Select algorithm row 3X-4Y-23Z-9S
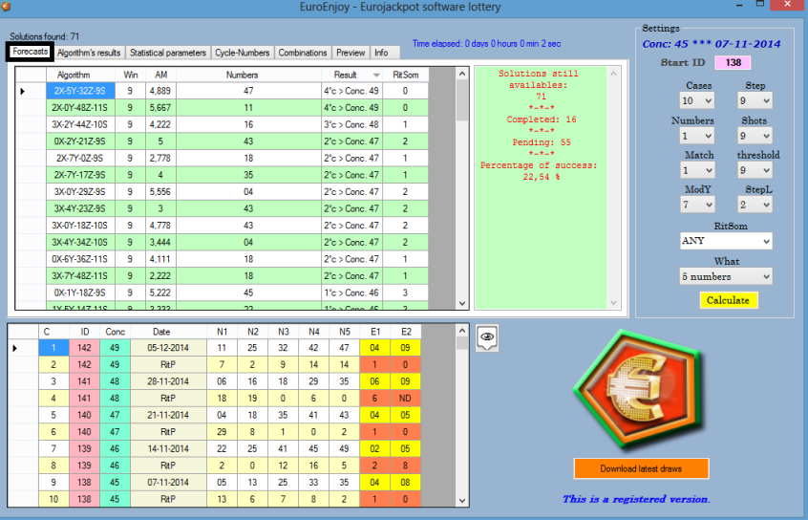Screen dimensions: 808x520 81,208
